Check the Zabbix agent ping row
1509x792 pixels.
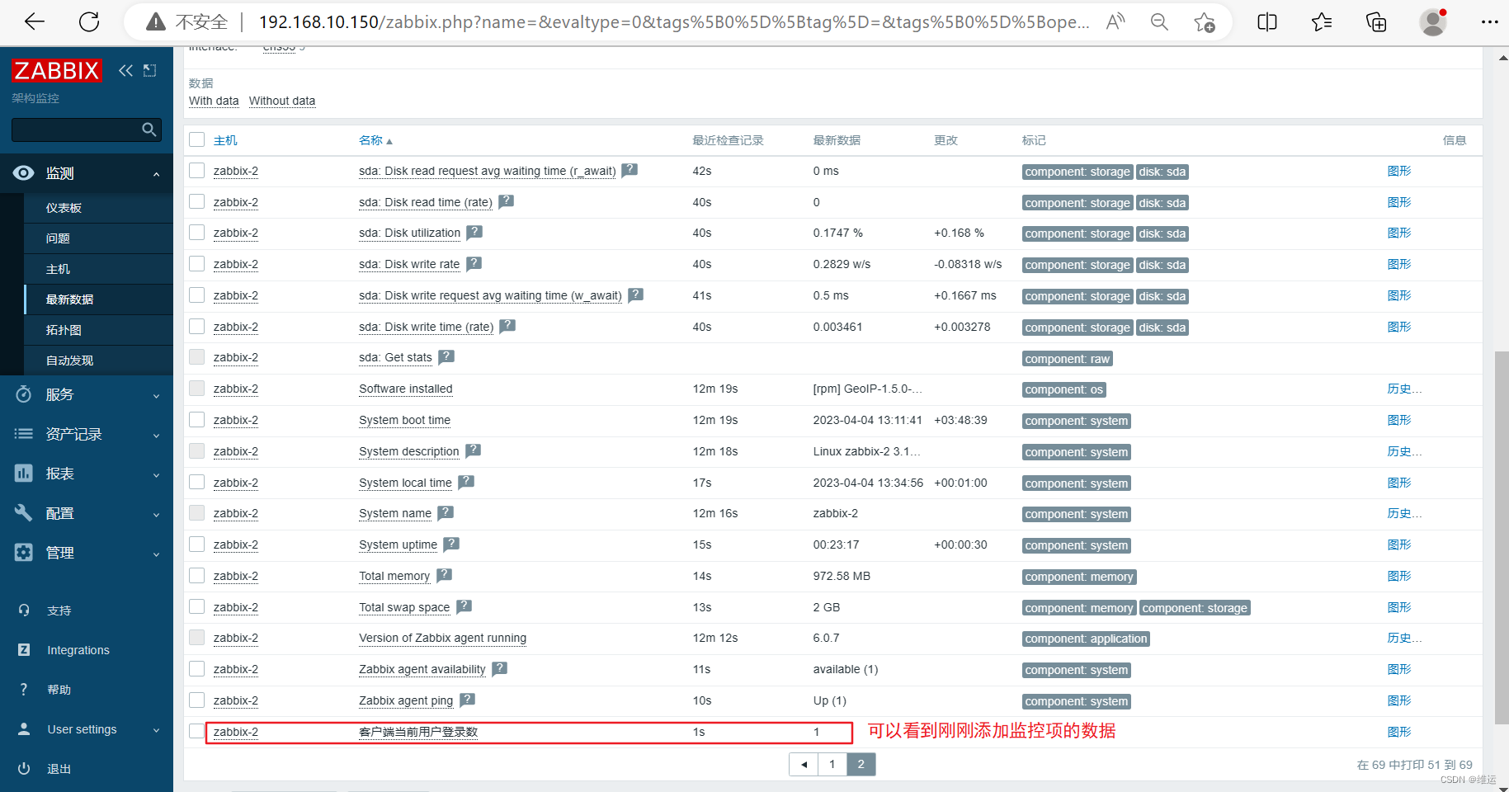(196, 700)
